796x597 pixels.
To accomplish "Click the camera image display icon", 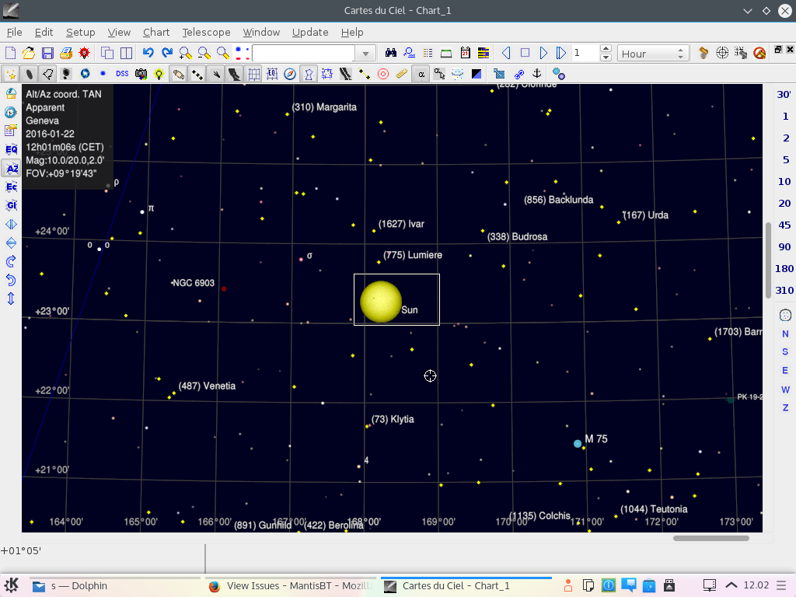I will pos(141,74).
